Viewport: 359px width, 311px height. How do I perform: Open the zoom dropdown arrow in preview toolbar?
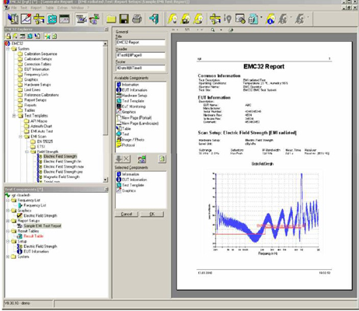click(x=221, y=30)
